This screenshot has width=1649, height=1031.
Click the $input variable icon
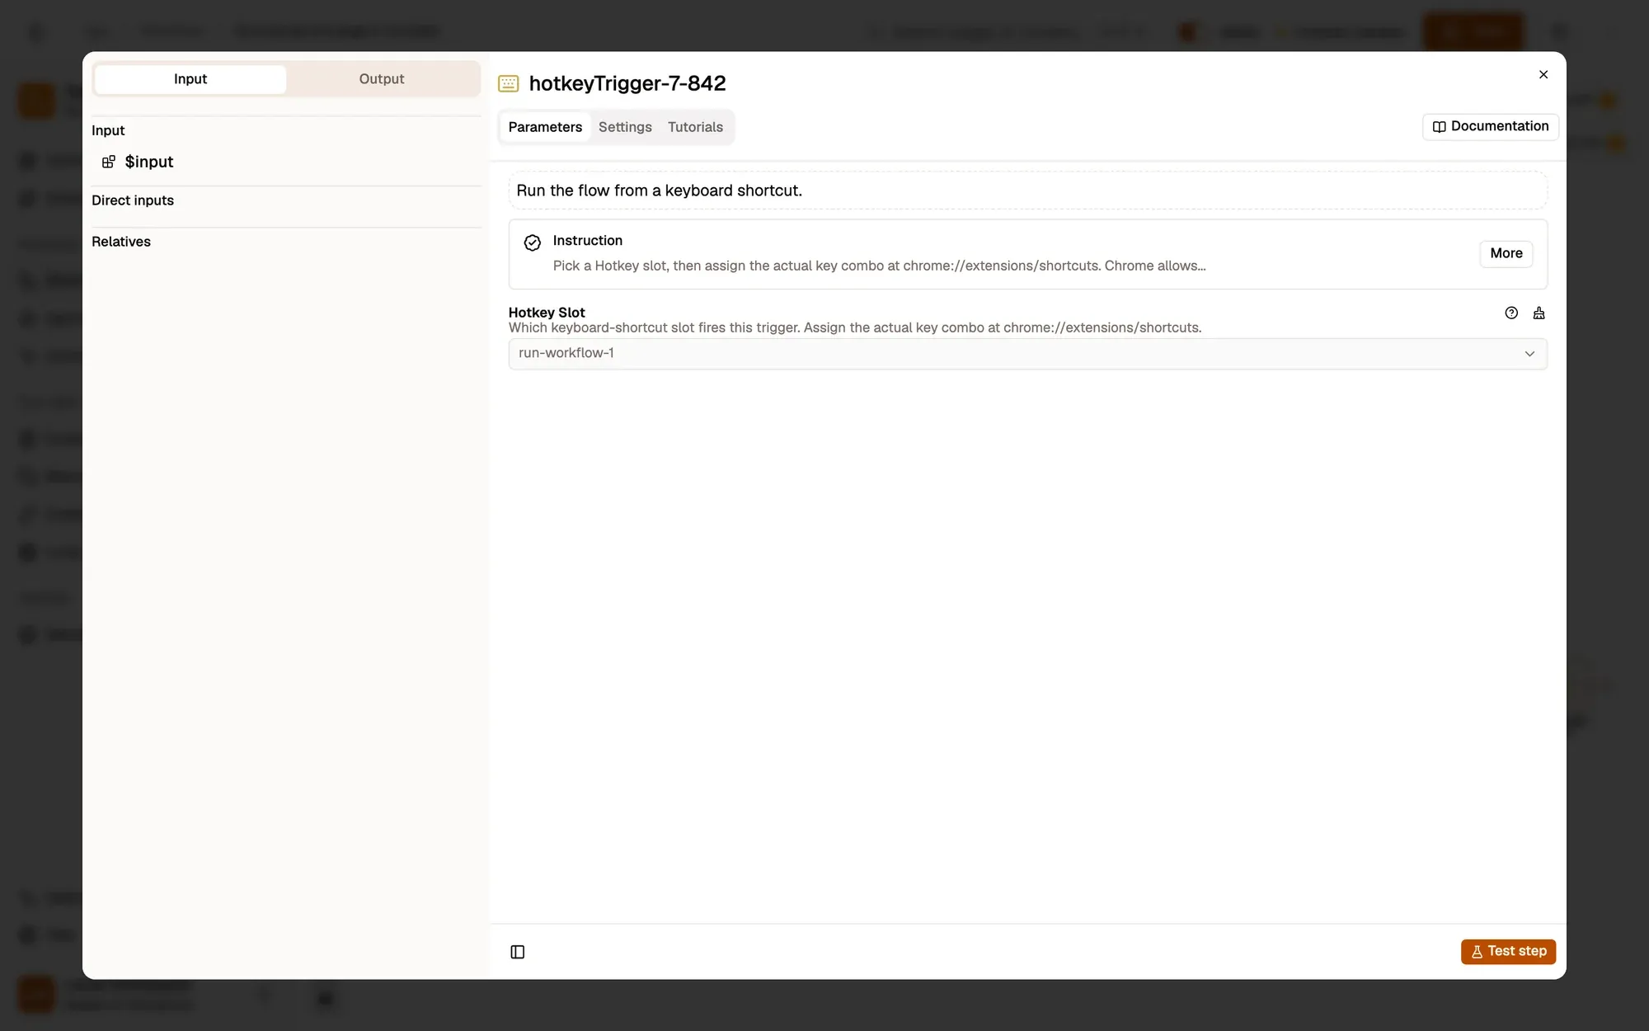pyautogui.click(x=108, y=162)
